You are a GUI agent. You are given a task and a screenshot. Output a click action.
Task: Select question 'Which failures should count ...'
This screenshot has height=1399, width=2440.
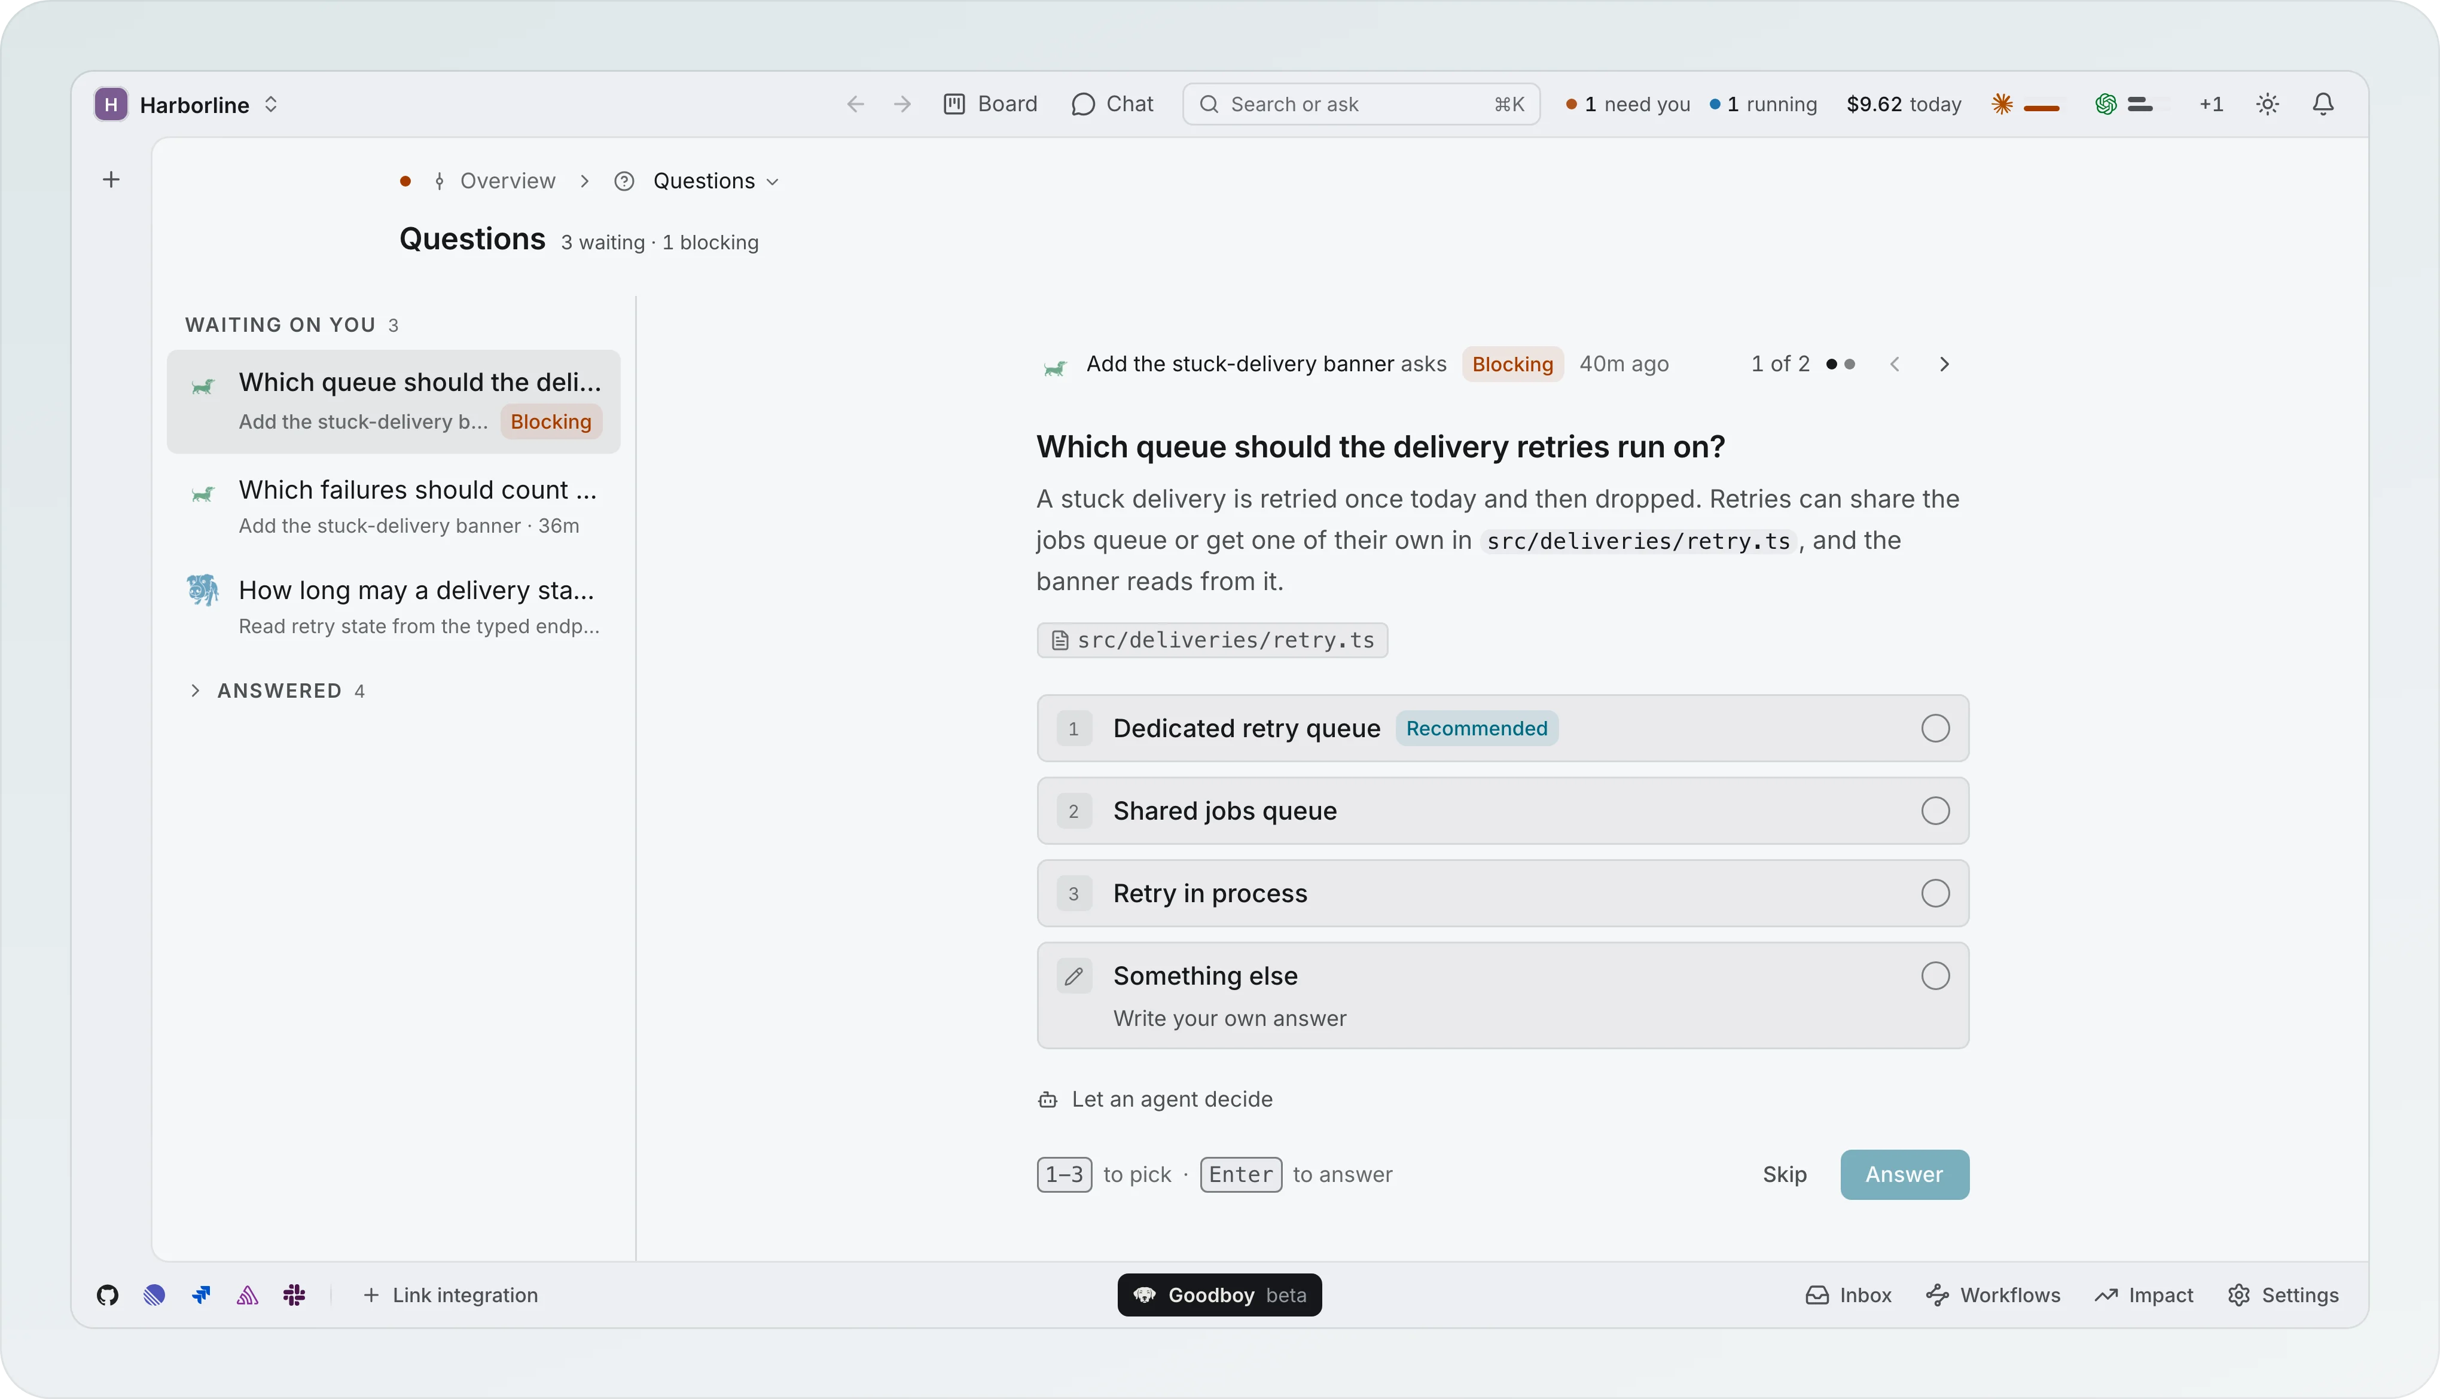pos(394,506)
